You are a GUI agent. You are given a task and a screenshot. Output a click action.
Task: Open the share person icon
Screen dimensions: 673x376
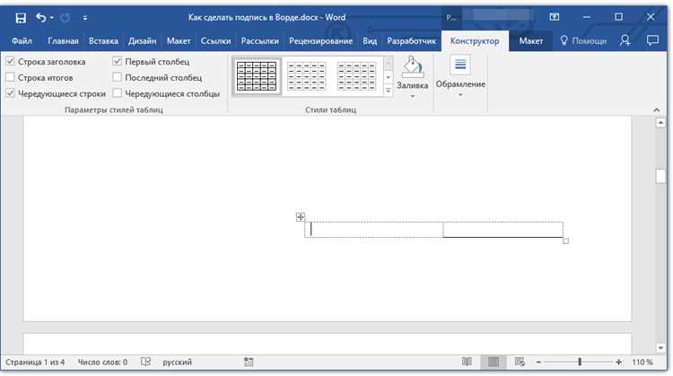tap(625, 40)
